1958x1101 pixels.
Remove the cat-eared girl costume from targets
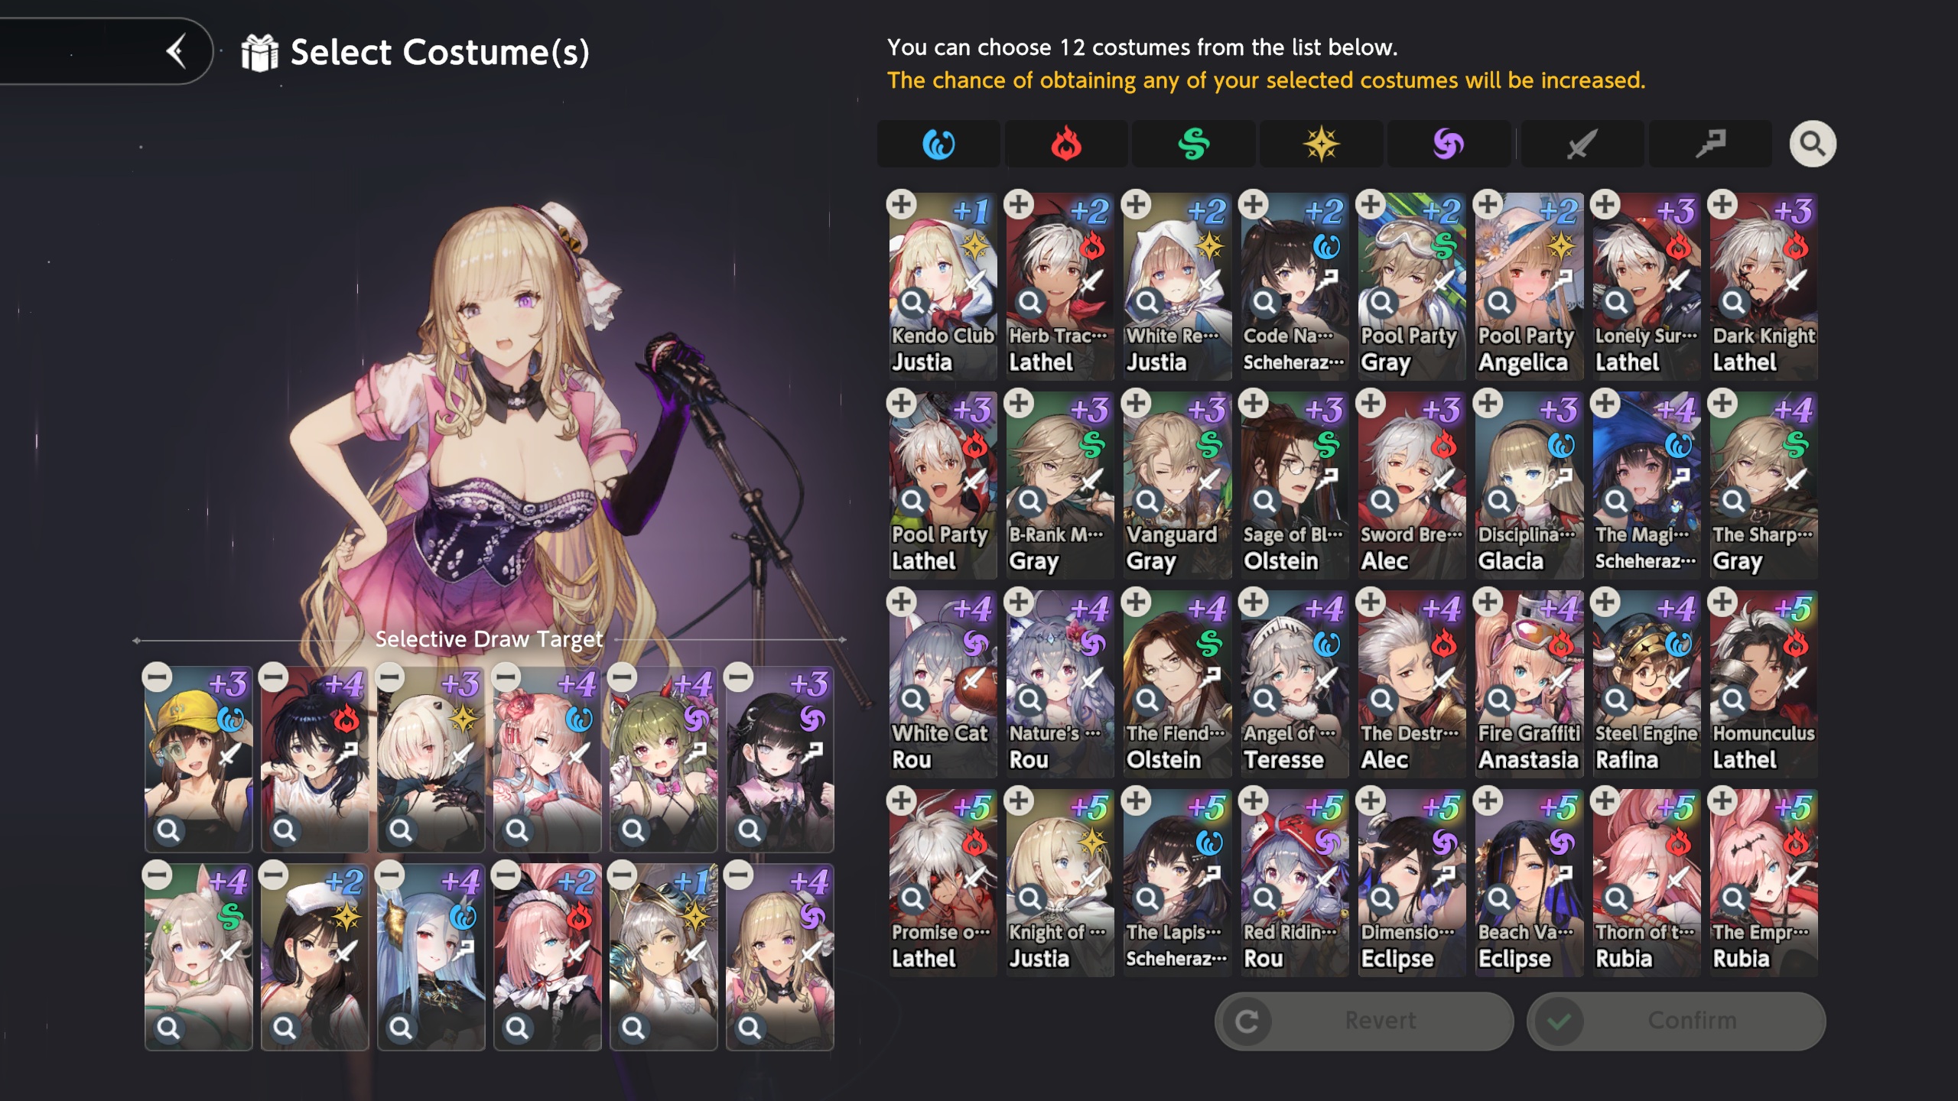[158, 875]
